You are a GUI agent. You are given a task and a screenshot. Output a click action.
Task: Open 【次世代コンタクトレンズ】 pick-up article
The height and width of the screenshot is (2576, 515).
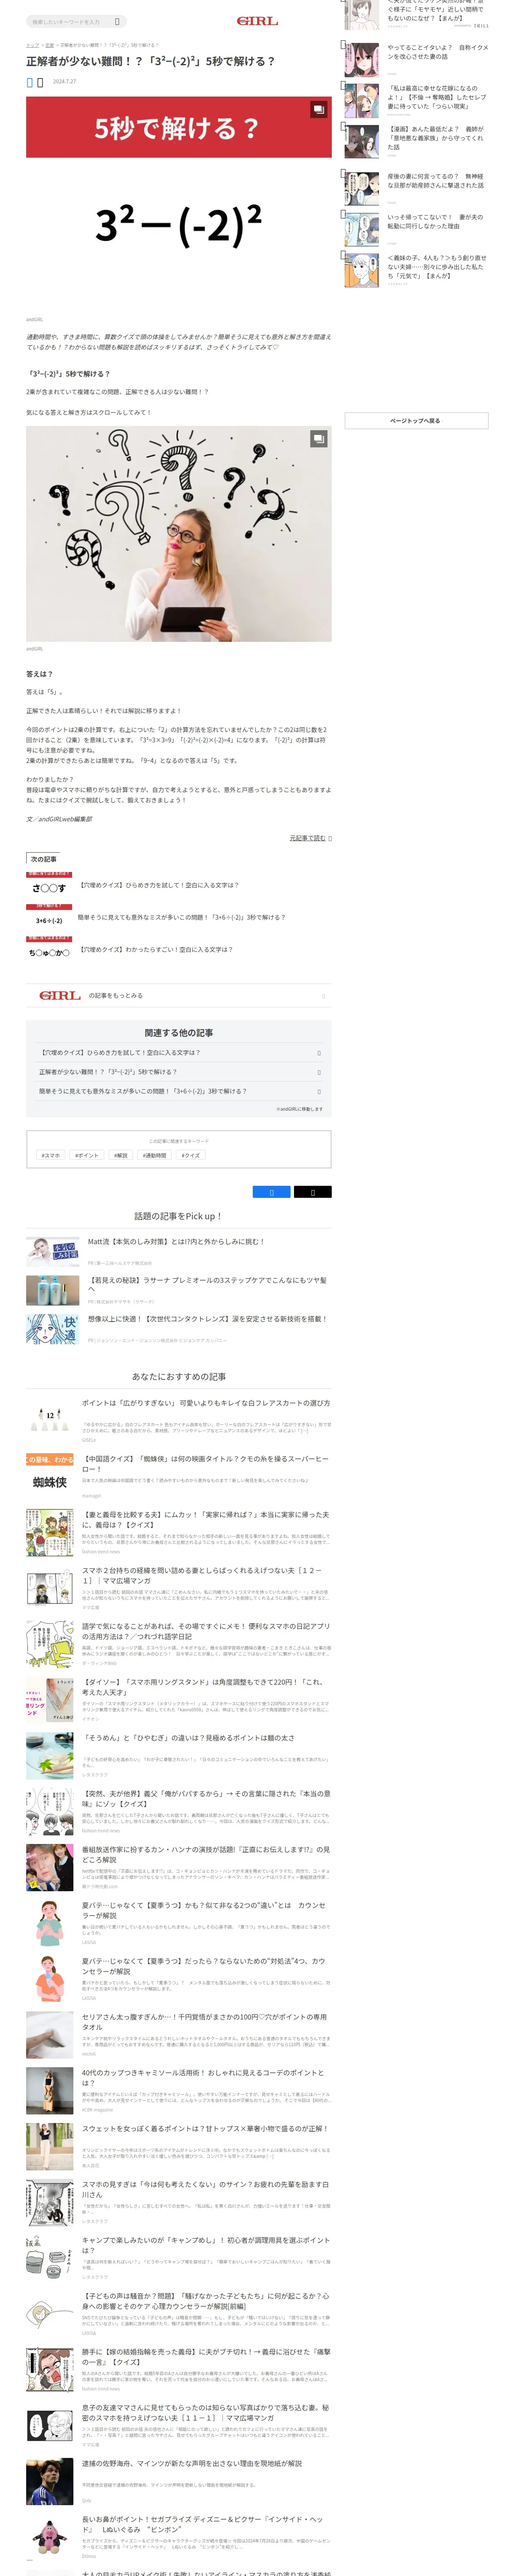[207, 1319]
